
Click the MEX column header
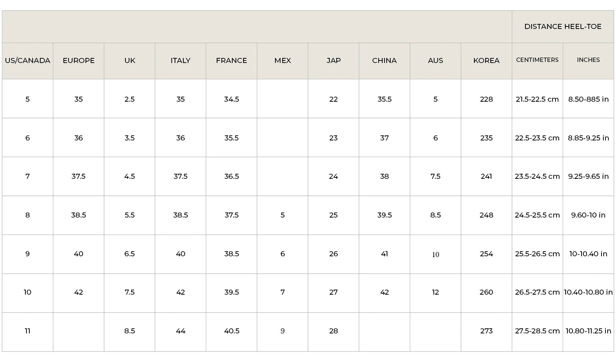[283, 60]
